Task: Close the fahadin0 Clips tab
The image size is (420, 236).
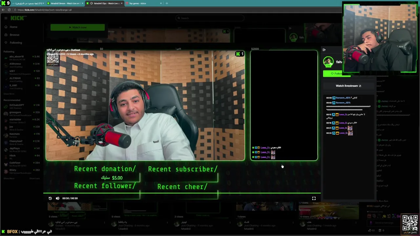Action: click(x=122, y=3)
